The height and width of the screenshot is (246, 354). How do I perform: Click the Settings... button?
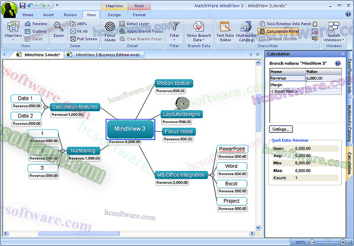pyautogui.click(x=281, y=129)
